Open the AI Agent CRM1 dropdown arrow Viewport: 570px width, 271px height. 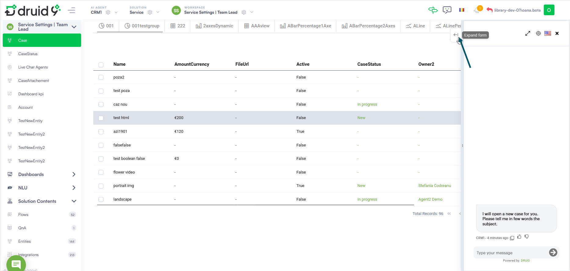(x=116, y=12)
